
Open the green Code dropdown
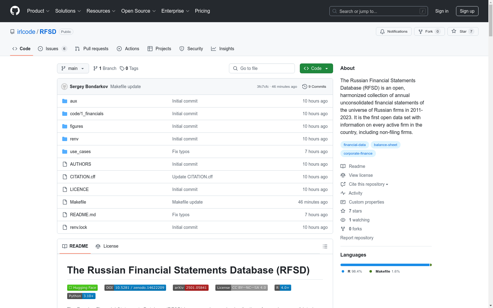click(316, 68)
